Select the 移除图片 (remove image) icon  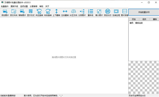click(22, 12)
